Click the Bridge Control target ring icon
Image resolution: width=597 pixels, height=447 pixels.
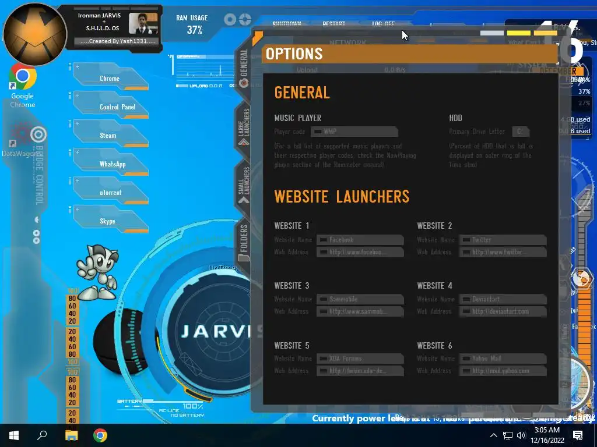point(38,134)
